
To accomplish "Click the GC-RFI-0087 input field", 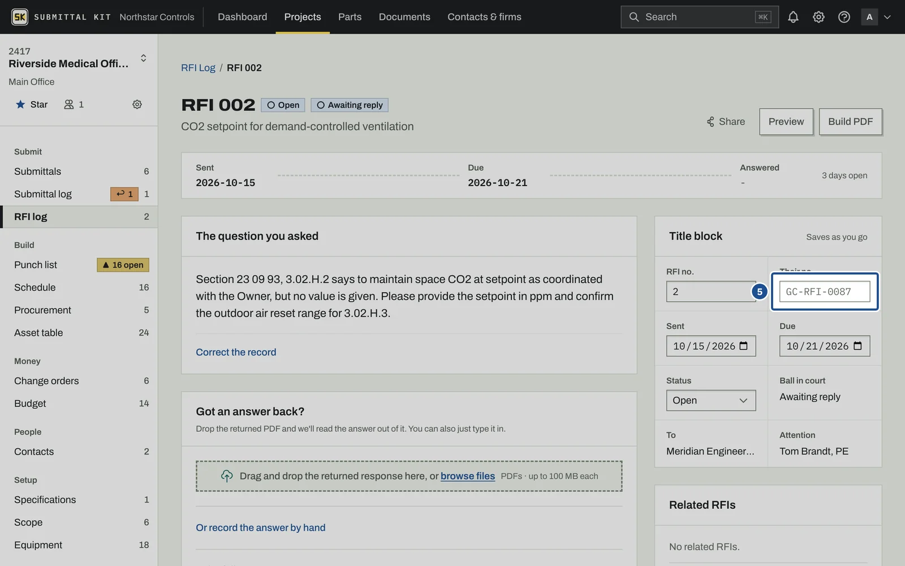I will click(825, 291).
